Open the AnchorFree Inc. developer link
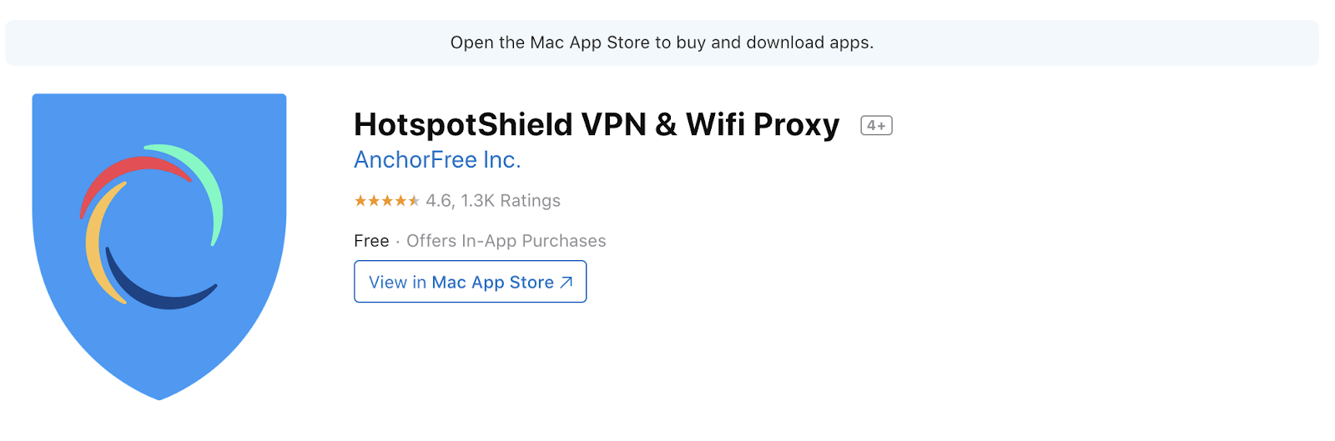The image size is (1335, 441). [x=437, y=160]
